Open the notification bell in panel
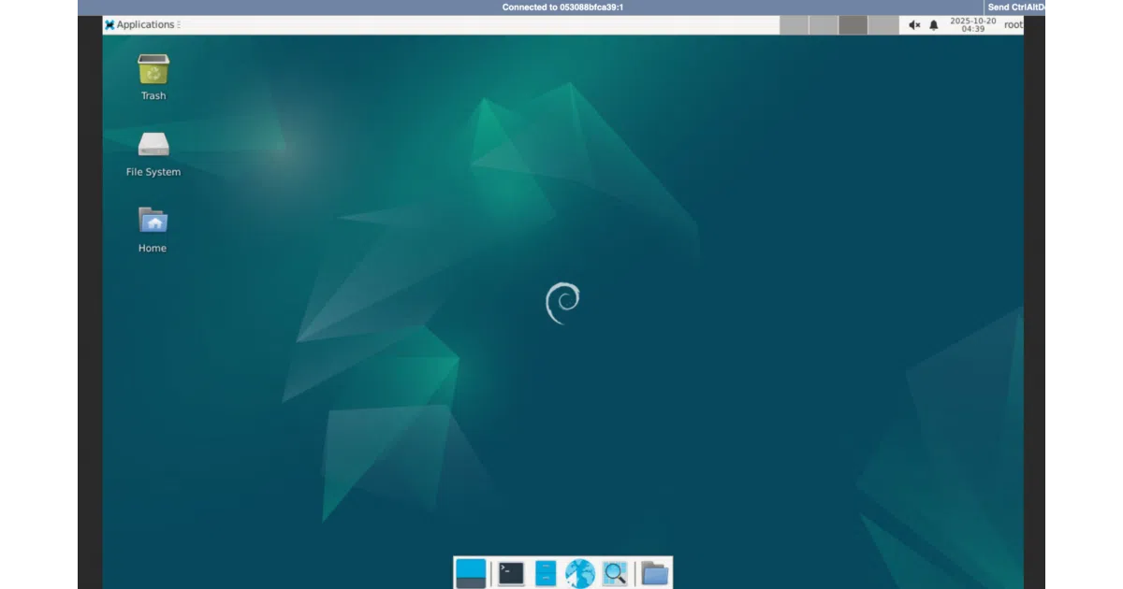1123x589 pixels. pos(933,25)
